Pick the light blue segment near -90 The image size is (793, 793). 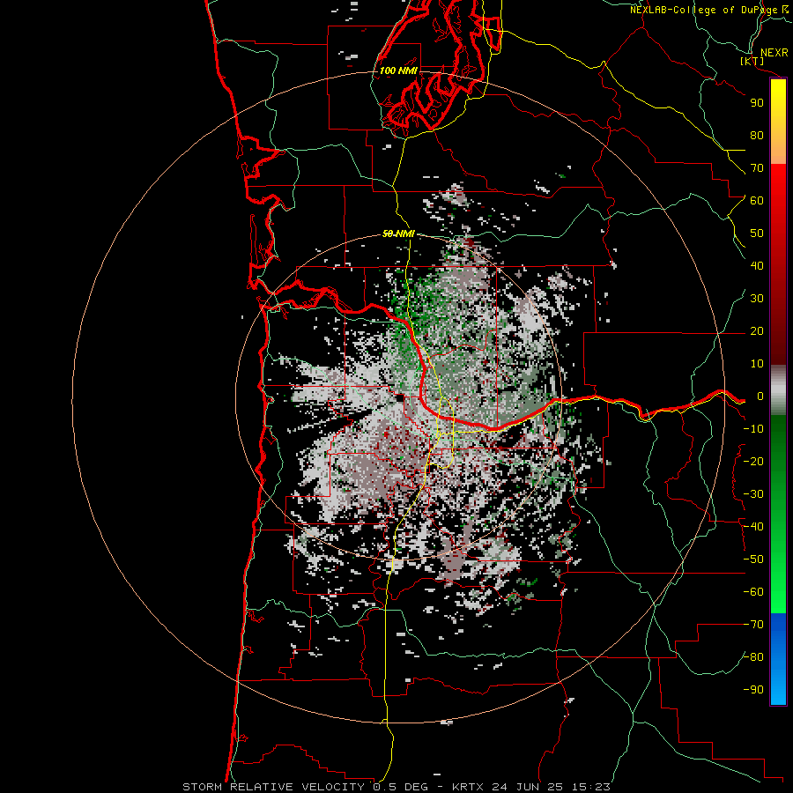click(x=778, y=688)
